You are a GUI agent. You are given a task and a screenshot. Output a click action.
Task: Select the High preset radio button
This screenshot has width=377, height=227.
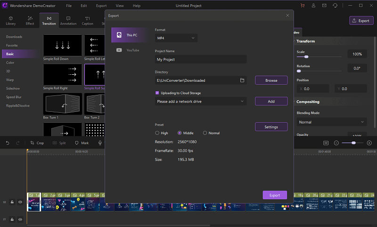[x=157, y=133]
